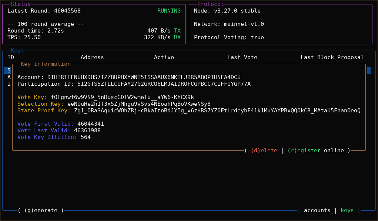
Task: Click the Last Vote column header
Action: coord(242,57)
